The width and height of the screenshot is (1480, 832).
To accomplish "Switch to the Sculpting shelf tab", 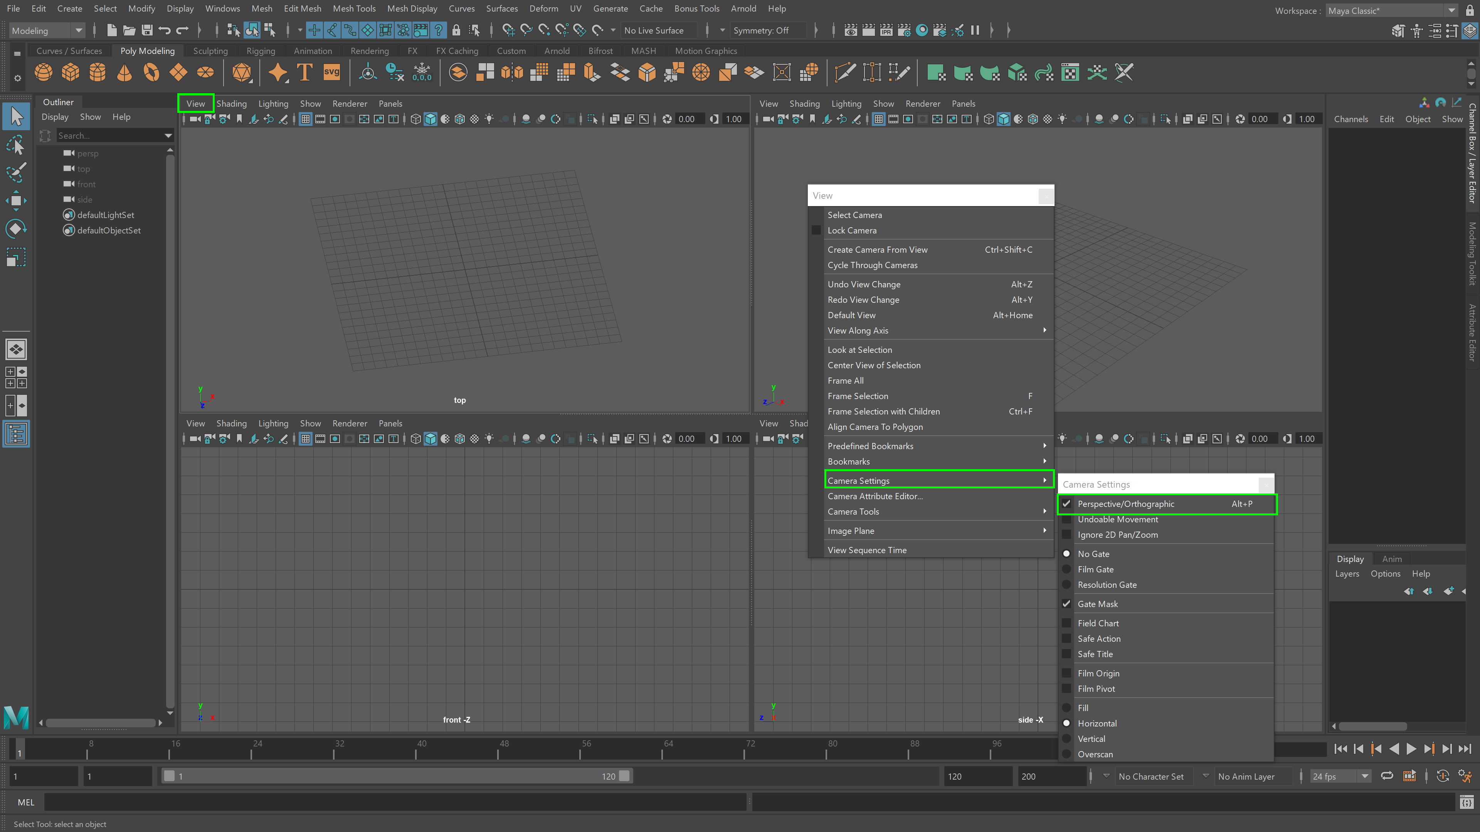I will [210, 50].
